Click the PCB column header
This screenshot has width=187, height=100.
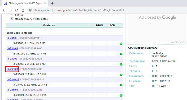tap(112, 26)
